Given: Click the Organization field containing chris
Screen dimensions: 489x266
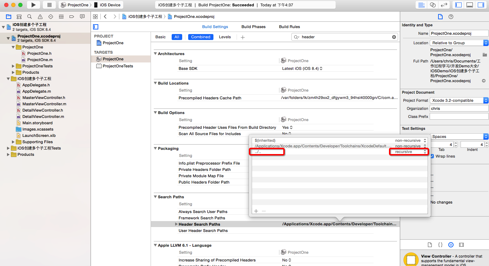Looking at the screenshot, I should (x=459, y=108).
